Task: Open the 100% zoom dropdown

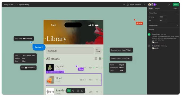Action: click(176, 9)
